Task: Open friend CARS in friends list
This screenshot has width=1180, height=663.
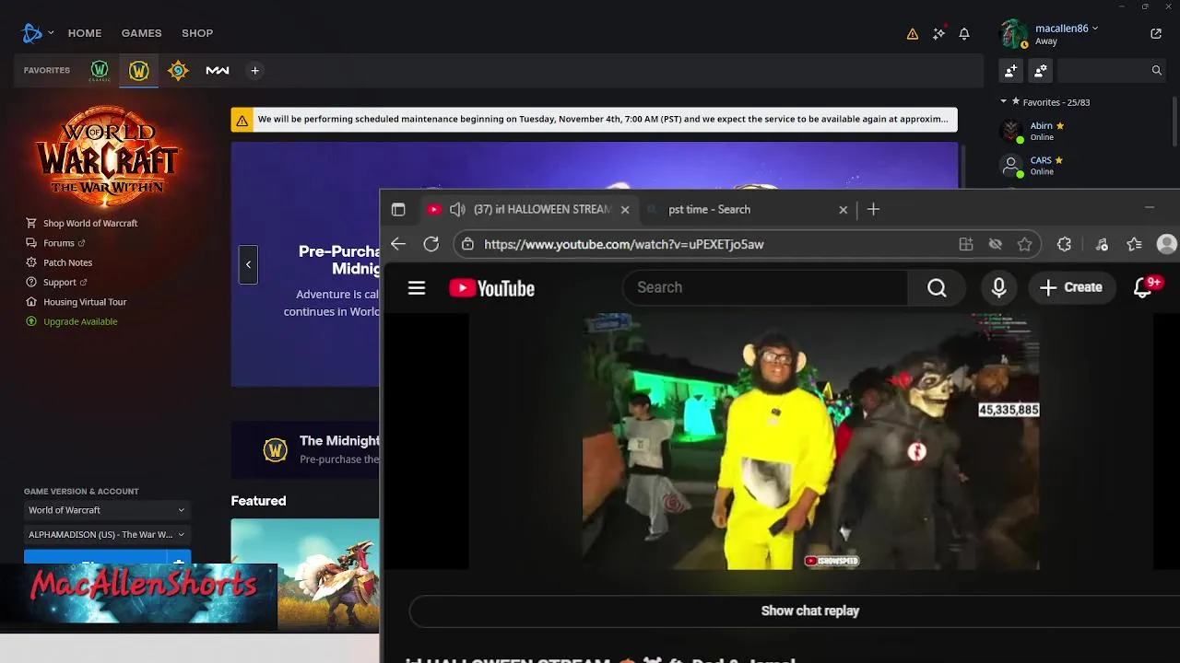Action: (1042, 167)
